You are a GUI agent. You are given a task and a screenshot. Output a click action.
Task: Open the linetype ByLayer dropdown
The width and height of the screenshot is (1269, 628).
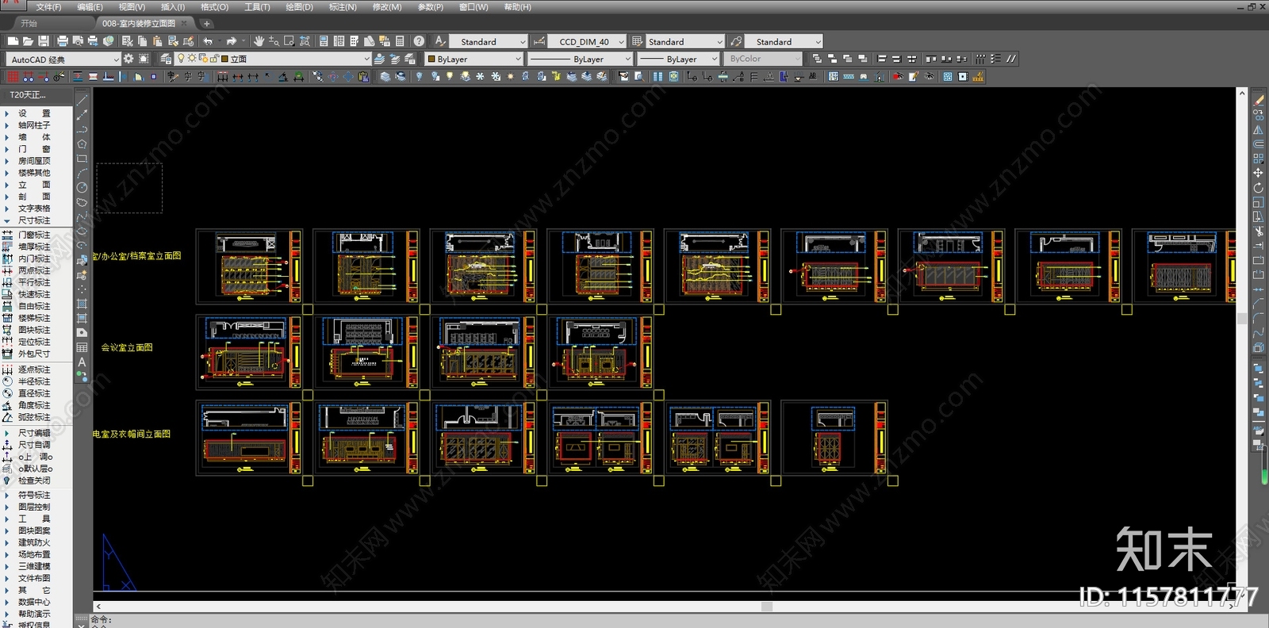pyautogui.click(x=580, y=59)
